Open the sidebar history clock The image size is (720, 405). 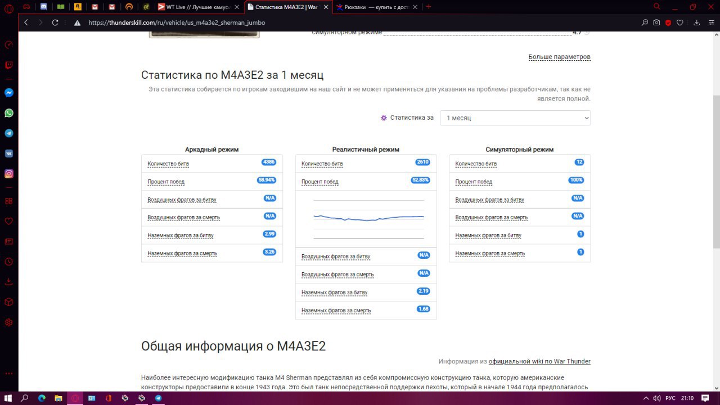(x=9, y=262)
